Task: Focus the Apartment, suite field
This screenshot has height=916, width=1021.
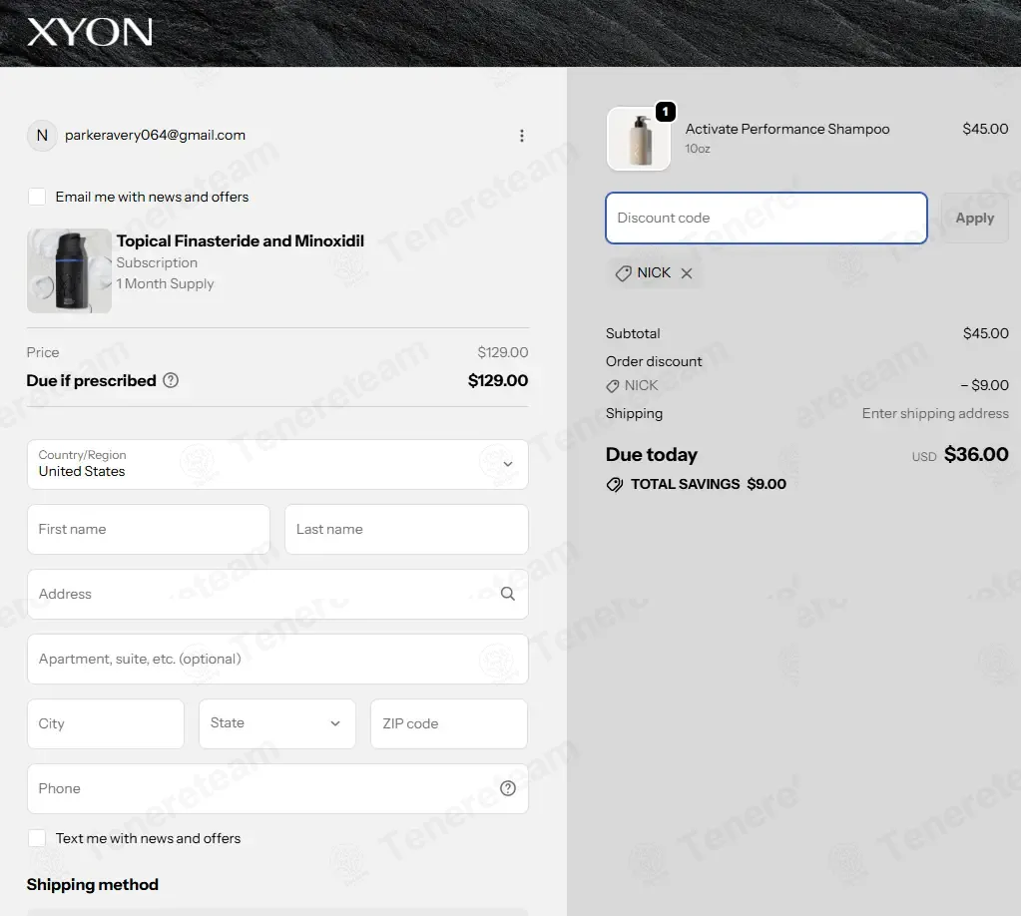Action: coord(277,659)
